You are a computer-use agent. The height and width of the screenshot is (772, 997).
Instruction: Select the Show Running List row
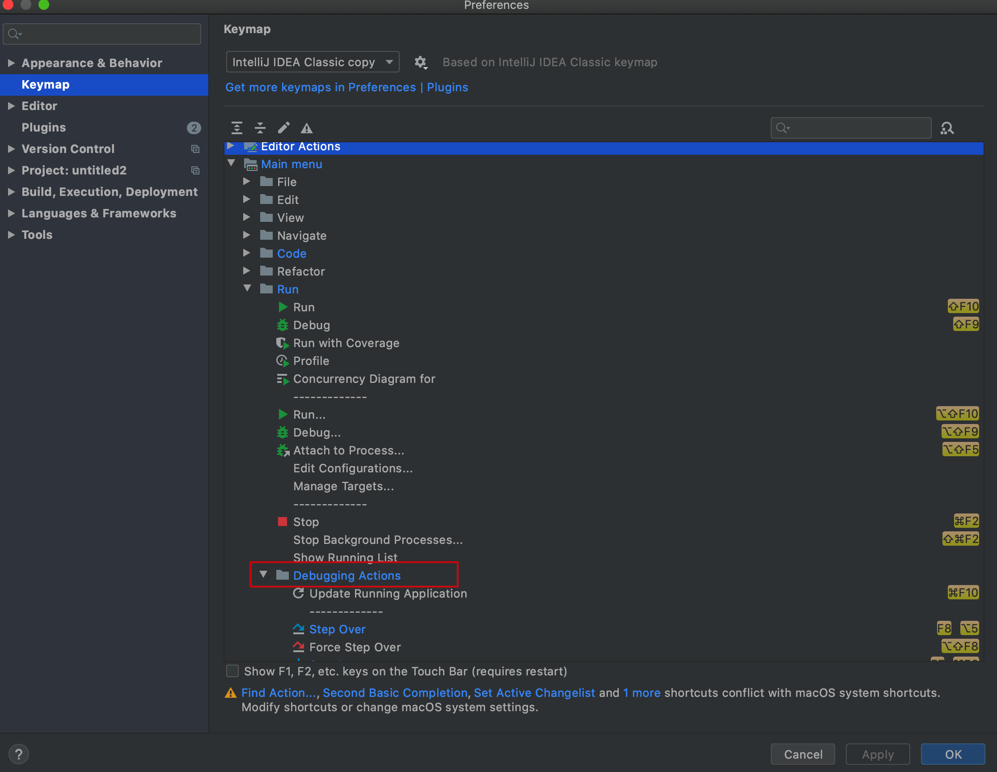(604, 557)
